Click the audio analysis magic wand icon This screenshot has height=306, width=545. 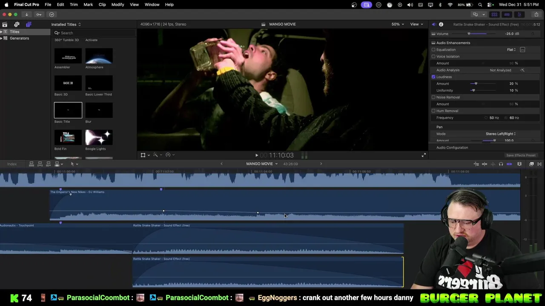pyautogui.click(x=522, y=70)
